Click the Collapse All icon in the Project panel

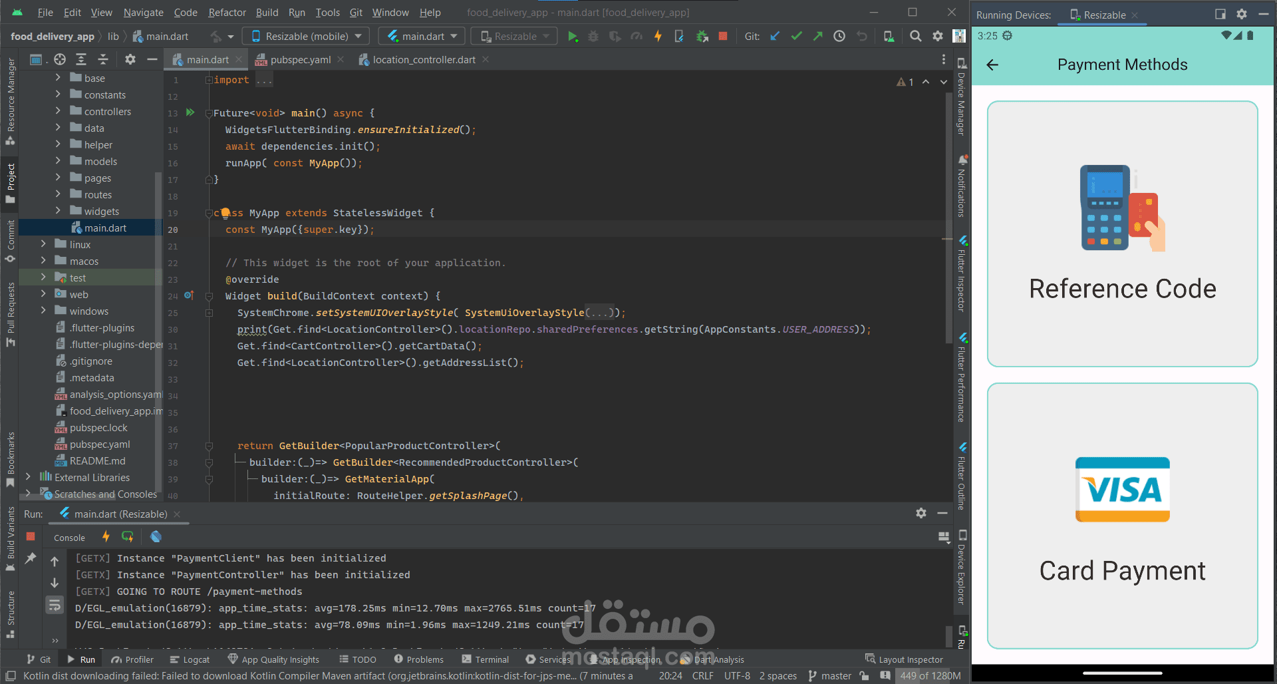coord(103,60)
